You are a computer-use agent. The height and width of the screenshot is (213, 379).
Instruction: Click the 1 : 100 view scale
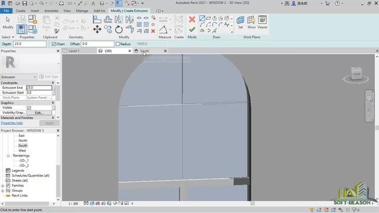pos(73,204)
